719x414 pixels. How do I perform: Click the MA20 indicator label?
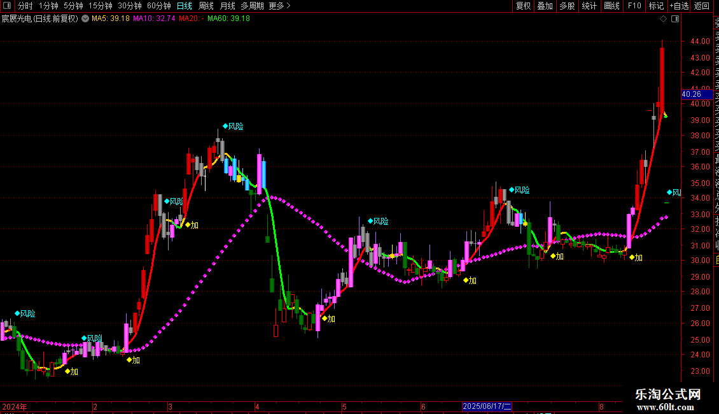click(192, 19)
